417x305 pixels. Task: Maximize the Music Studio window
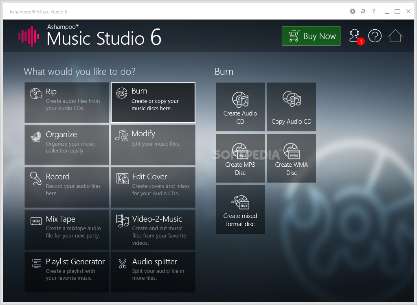tap(397, 11)
